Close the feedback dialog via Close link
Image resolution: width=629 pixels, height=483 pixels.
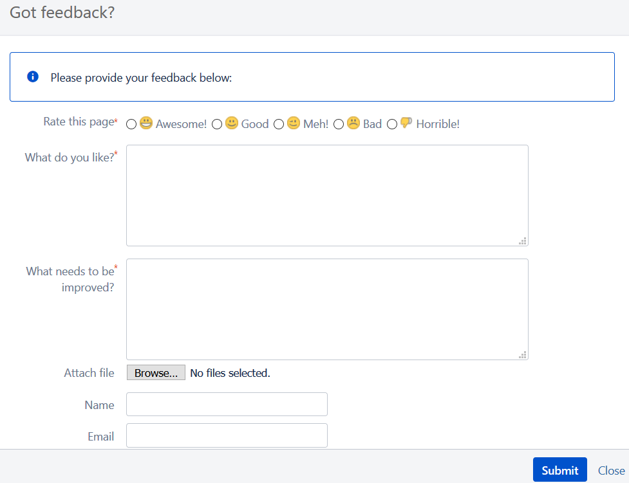pyautogui.click(x=611, y=470)
